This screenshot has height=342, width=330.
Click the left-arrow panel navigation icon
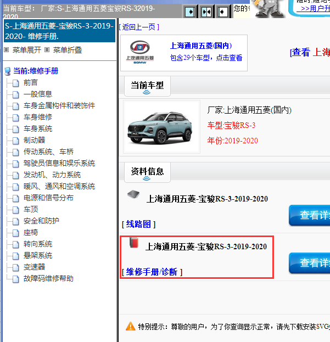[223, 12]
